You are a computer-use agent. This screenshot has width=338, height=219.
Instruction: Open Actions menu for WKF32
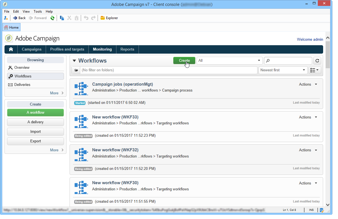click(x=308, y=150)
